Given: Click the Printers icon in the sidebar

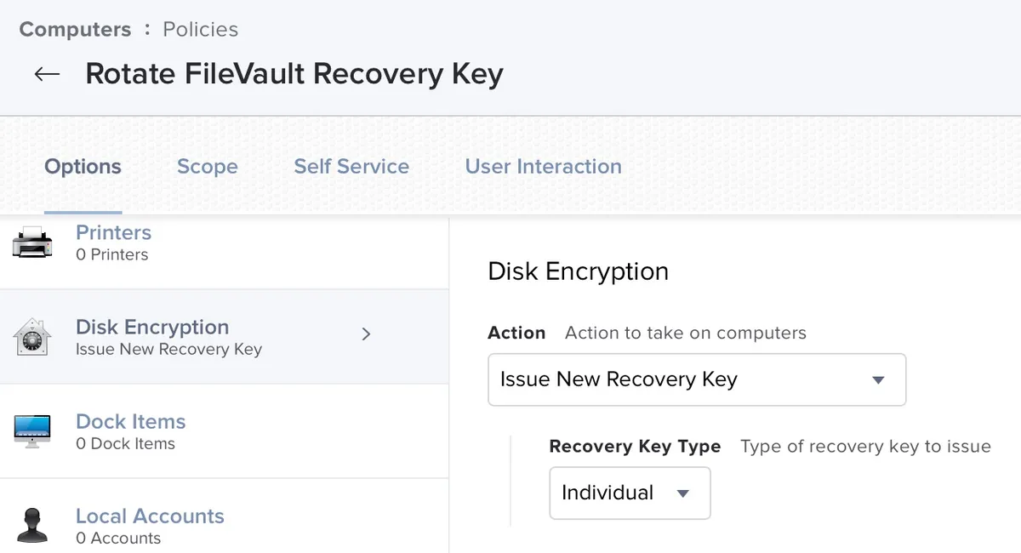Looking at the screenshot, I should point(32,241).
